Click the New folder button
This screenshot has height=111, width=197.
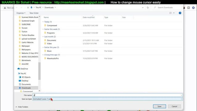click(34, 13)
